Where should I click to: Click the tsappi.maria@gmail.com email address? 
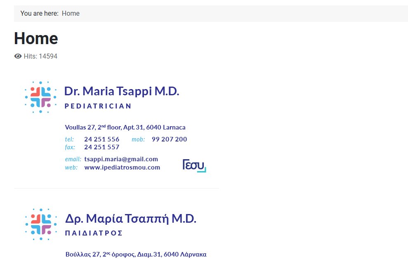click(121, 159)
